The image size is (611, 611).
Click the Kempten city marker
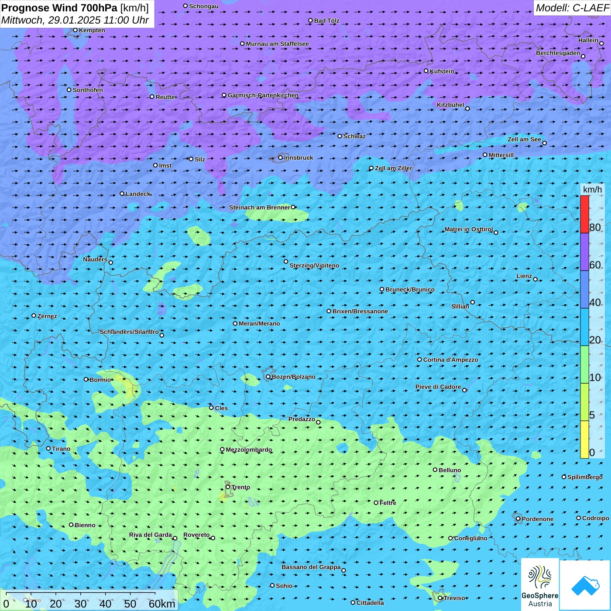pyautogui.click(x=75, y=30)
